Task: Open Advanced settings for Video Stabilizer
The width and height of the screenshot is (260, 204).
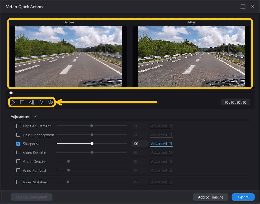Action: coord(162,182)
